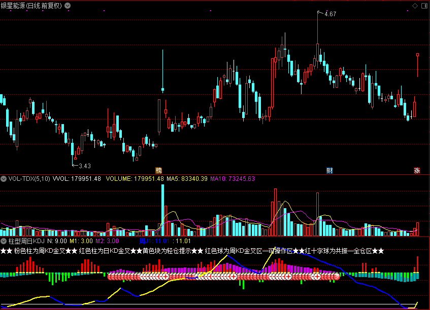Expand the VOL-TDX indicator dropdown arrow
430x310 pixels.
(x=4, y=179)
